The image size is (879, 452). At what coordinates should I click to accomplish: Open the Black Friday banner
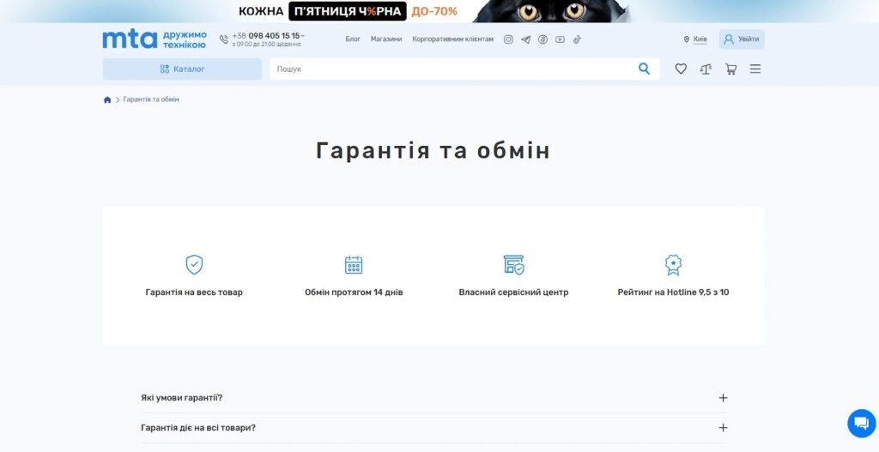tap(439, 11)
